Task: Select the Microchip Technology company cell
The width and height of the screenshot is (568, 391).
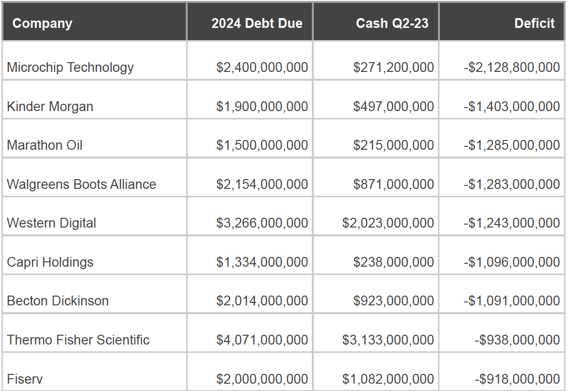Action: coord(70,68)
